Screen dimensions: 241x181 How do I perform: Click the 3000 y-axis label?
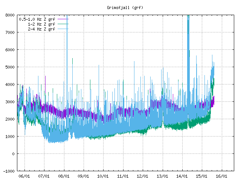pyautogui.click(x=10, y=102)
